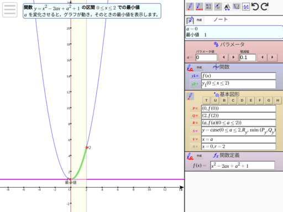Open the hamburger menu
Screen dimensions: 283x212
10,9
